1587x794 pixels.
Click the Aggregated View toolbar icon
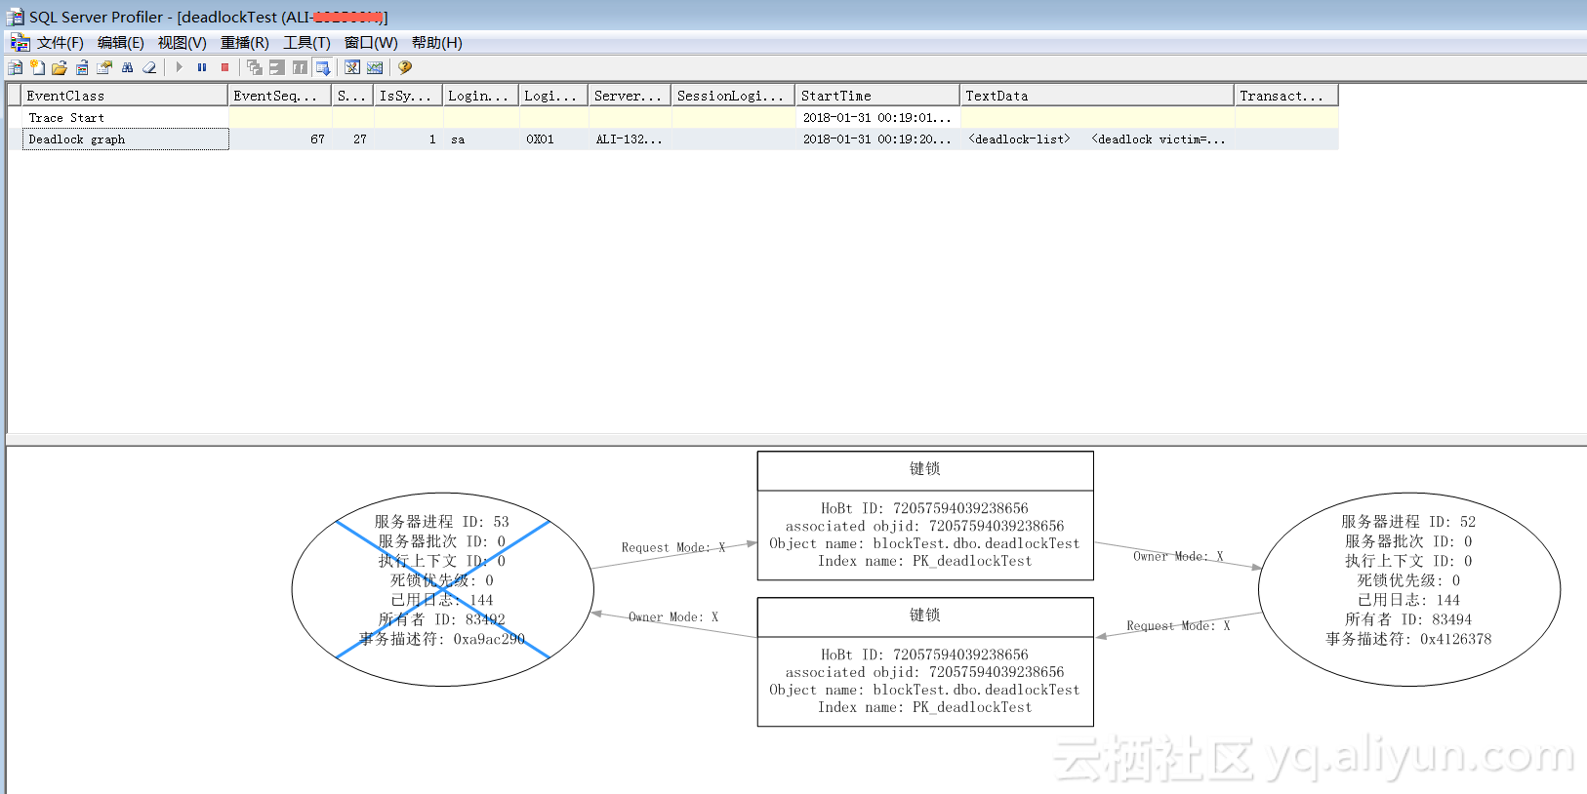[277, 67]
